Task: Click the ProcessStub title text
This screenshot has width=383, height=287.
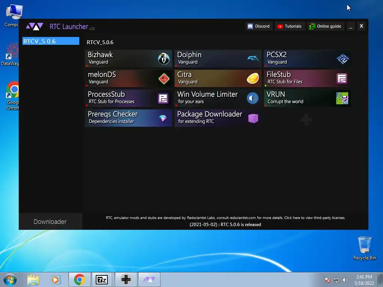Action: 106,94
